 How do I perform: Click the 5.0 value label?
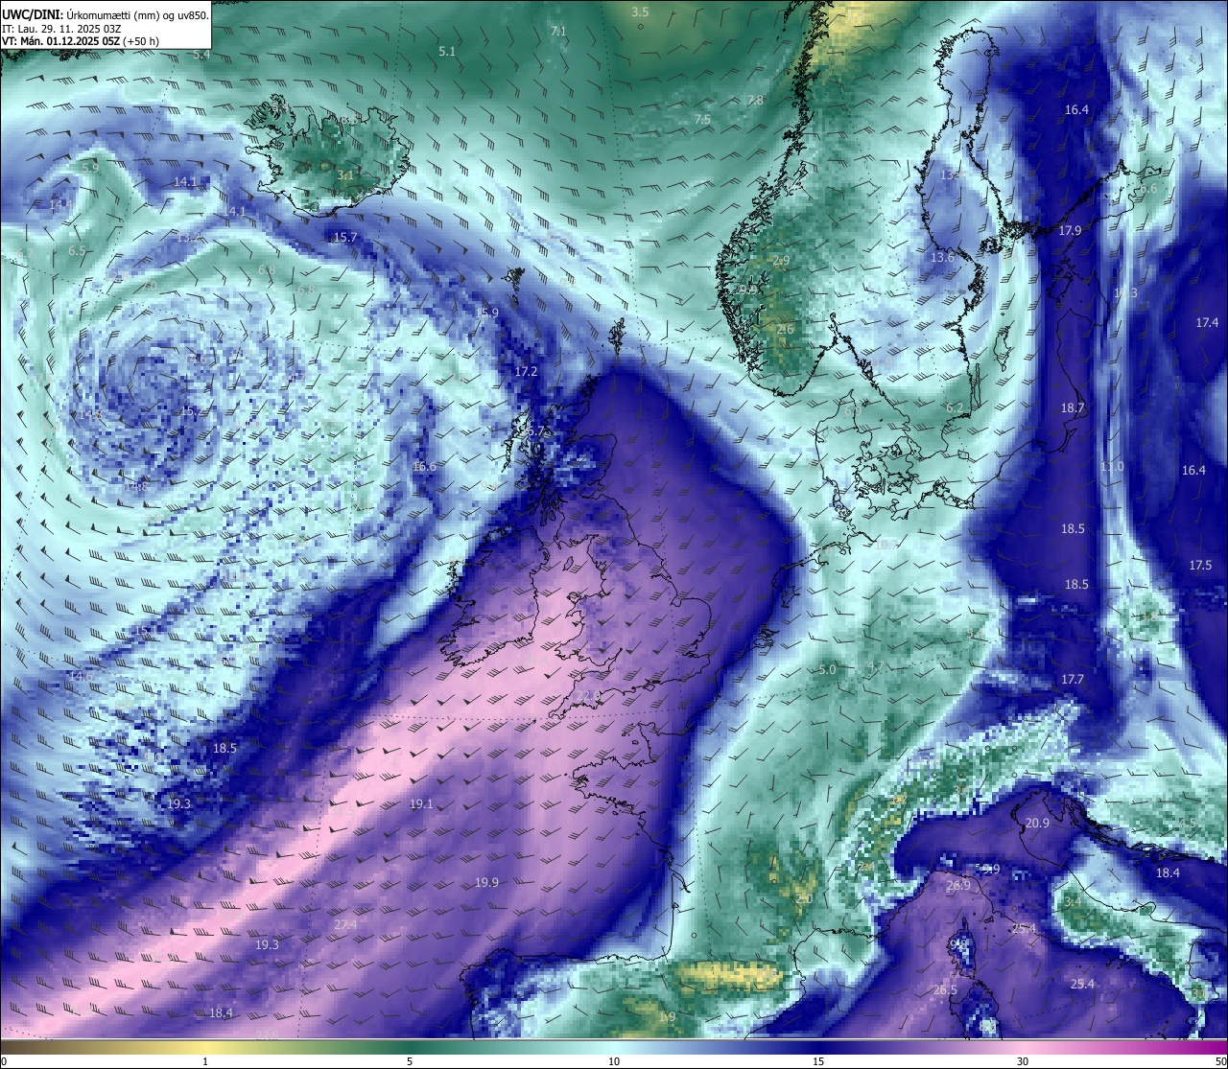coord(828,669)
